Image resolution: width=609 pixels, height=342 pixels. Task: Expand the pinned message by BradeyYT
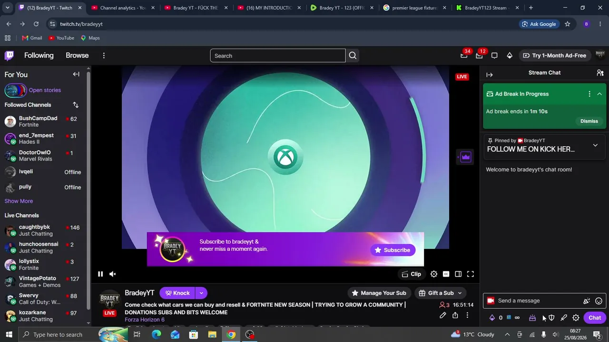tap(595, 145)
